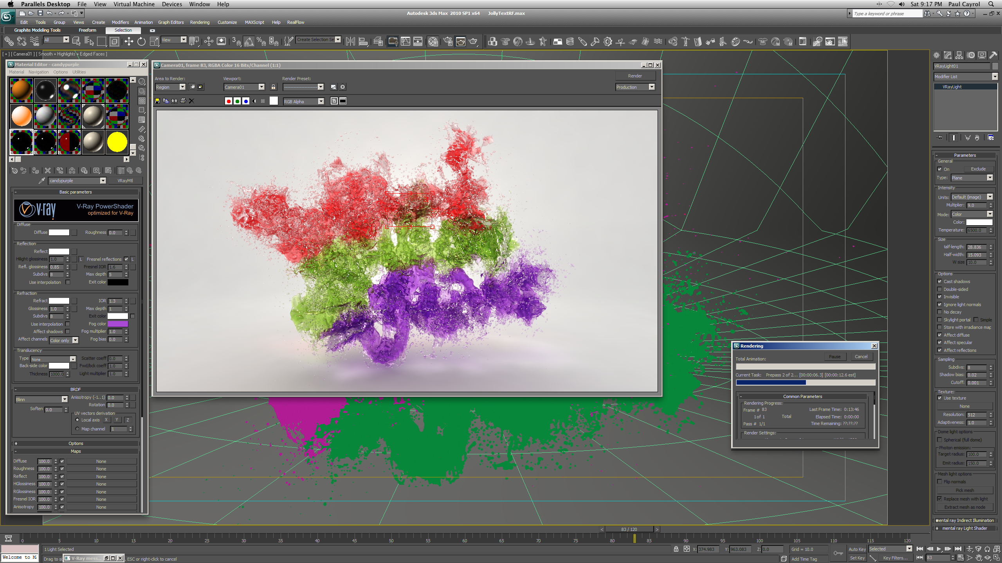The width and height of the screenshot is (1002, 563).
Task: Open the Area to Render dropdown
Action: click(182, 87)
